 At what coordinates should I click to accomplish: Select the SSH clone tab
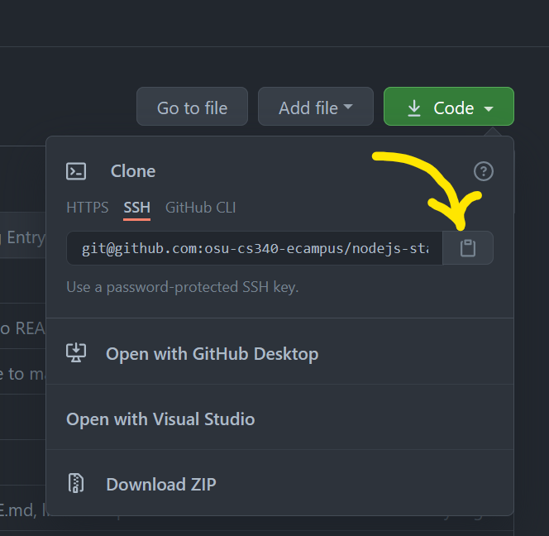[137, 208]
